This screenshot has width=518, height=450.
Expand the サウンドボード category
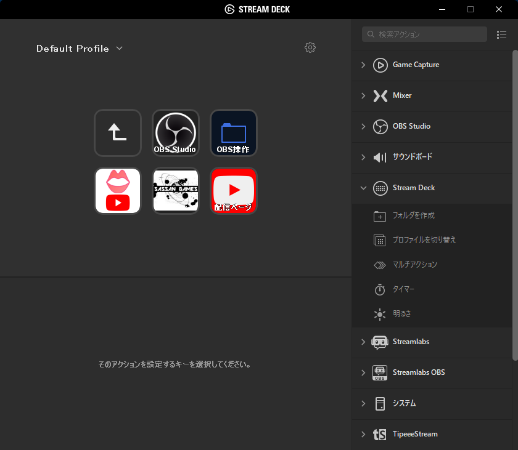click(x=363, y=158)
